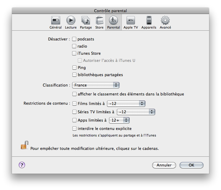This screenshot has height=190, width=221.
Task: Enable the podcasts disable checkbox
Action: 74,39
